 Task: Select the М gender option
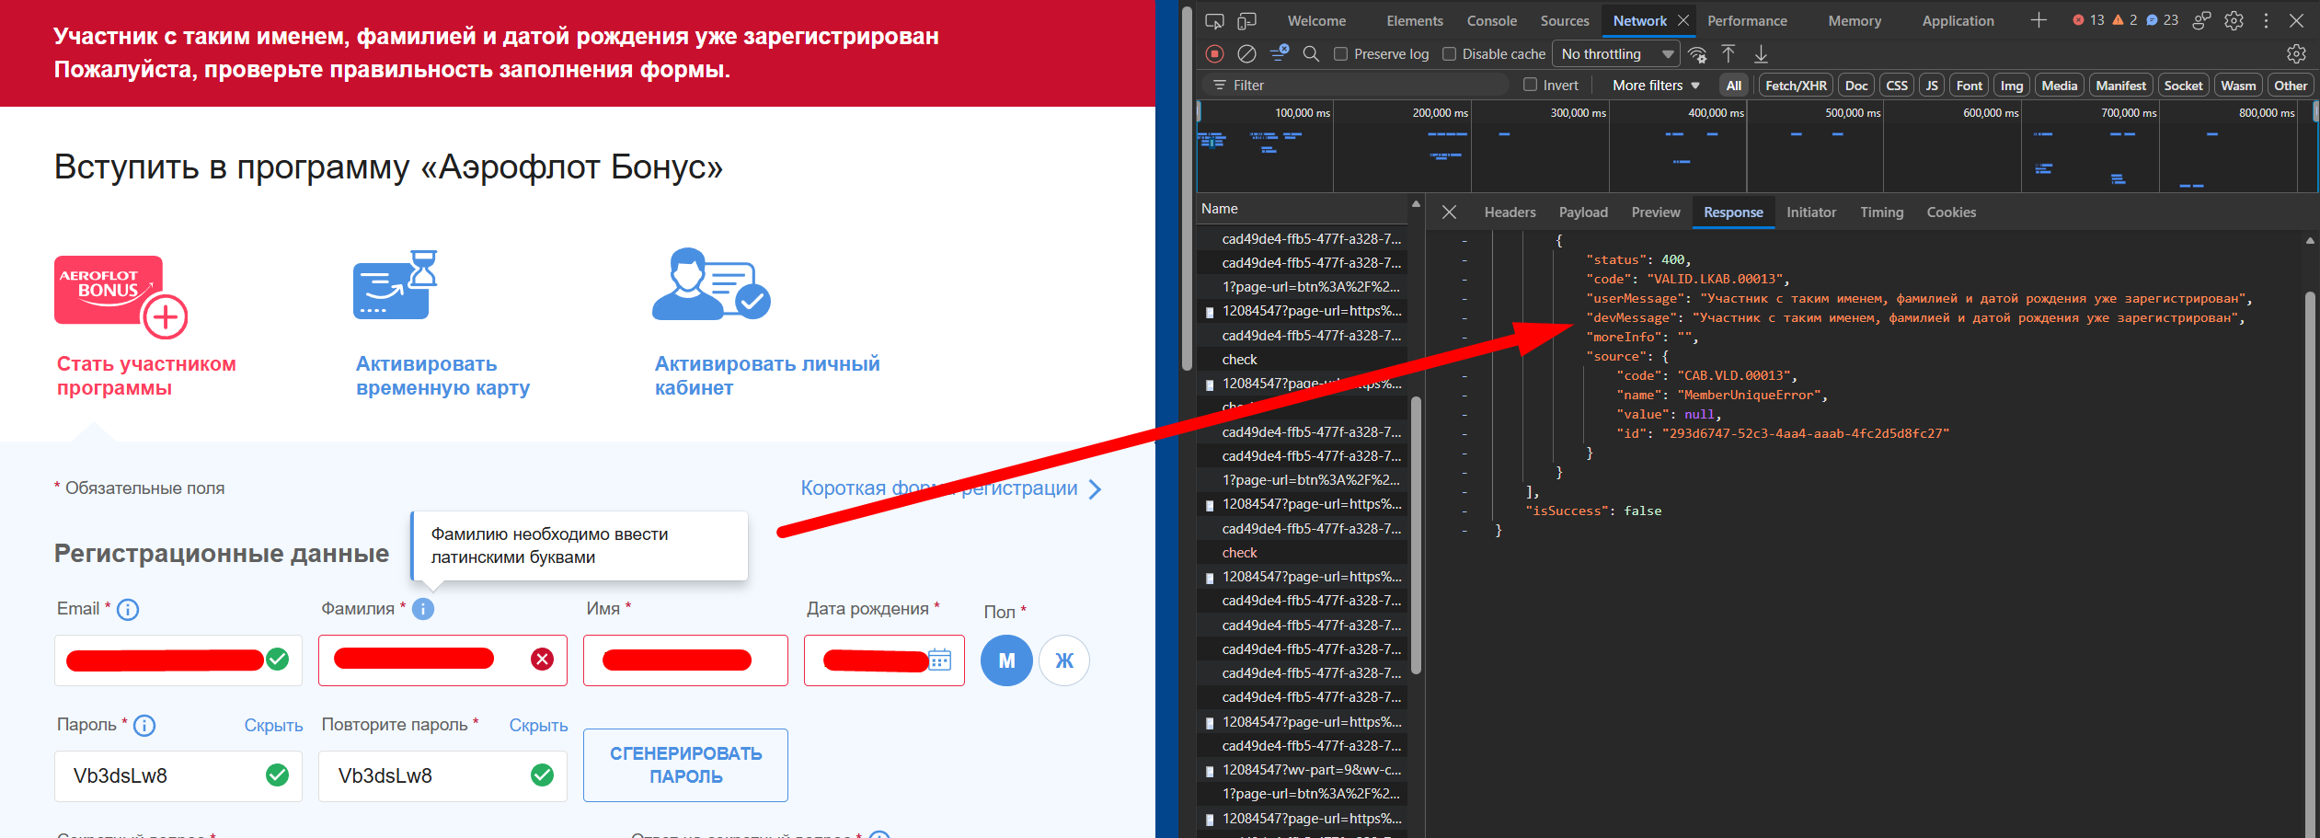coord(1006,660)
